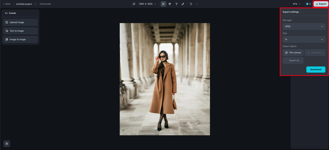Select This canvas export option
This screenshot has width=329, height=150.
293,52
